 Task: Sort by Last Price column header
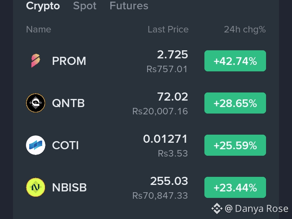[x=168, y=30]
